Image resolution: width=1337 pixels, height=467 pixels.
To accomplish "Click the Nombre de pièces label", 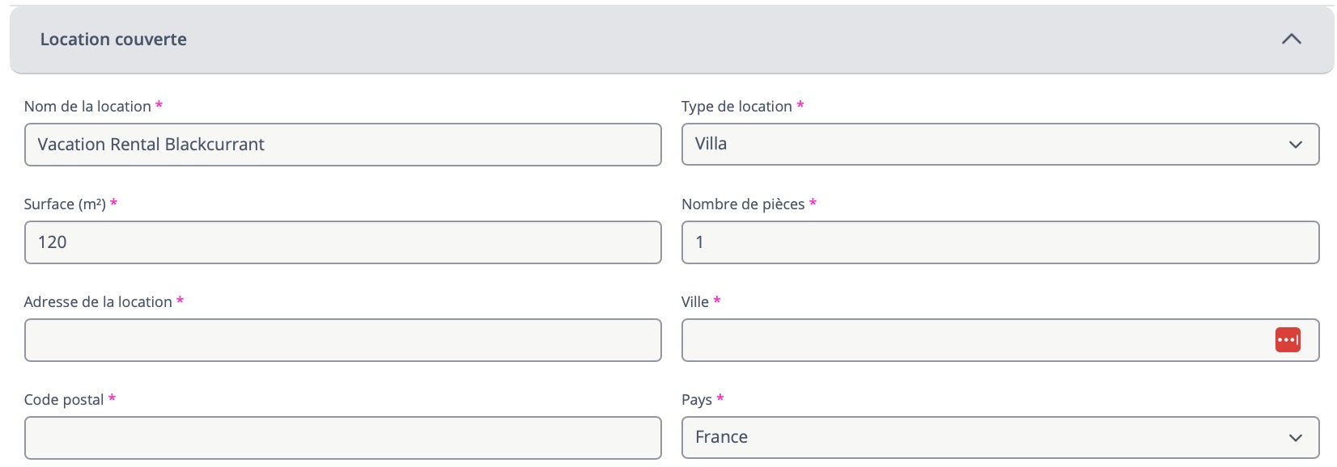I will 743,204.
